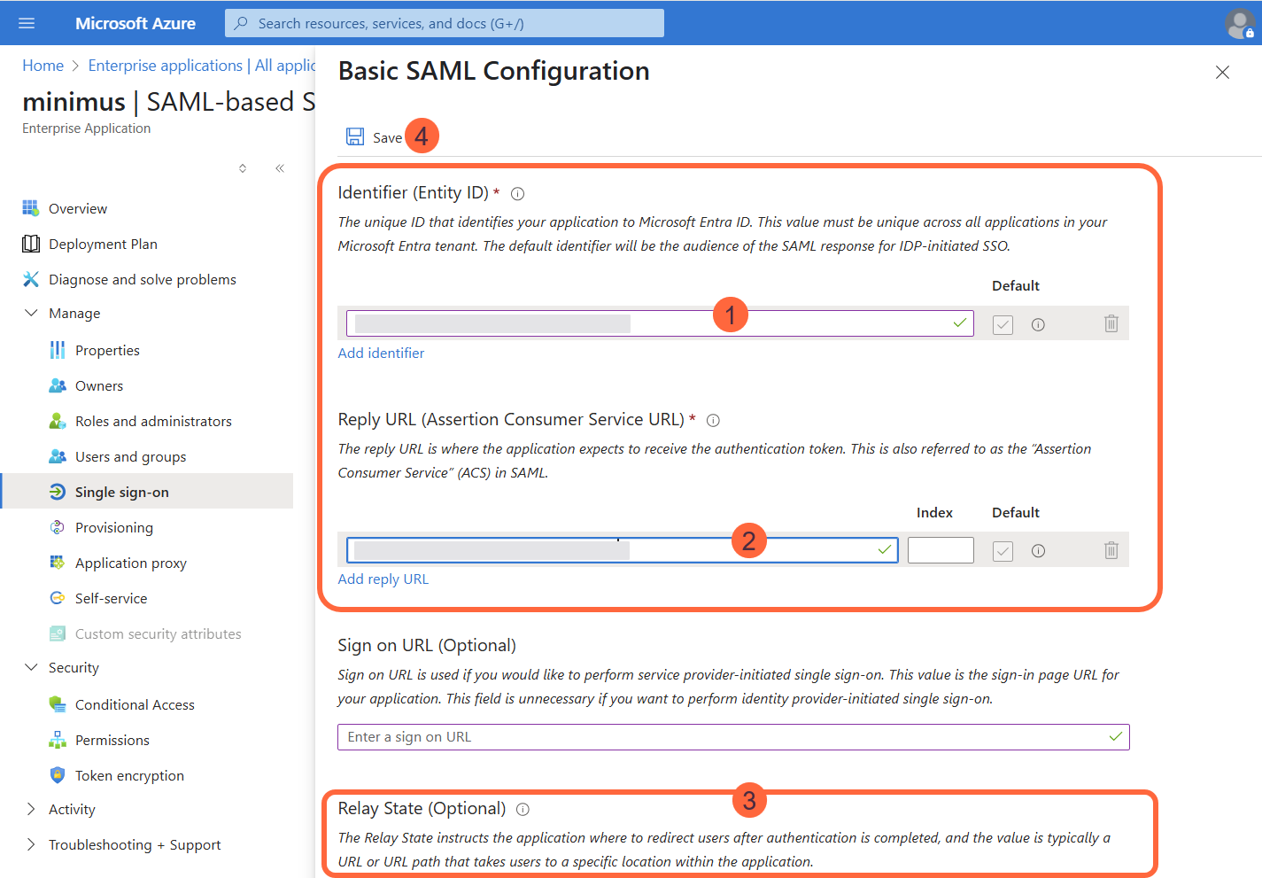Open the Azure portal hamburger menu
The height and width of the screenshot is (878, 1262).
click(x=26, y=23)
